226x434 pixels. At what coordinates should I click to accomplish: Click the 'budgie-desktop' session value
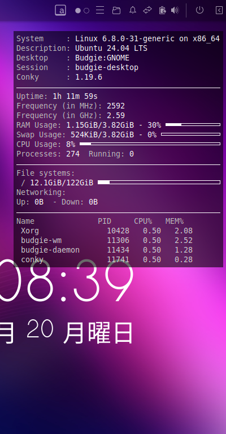click(x=107, y=68)
